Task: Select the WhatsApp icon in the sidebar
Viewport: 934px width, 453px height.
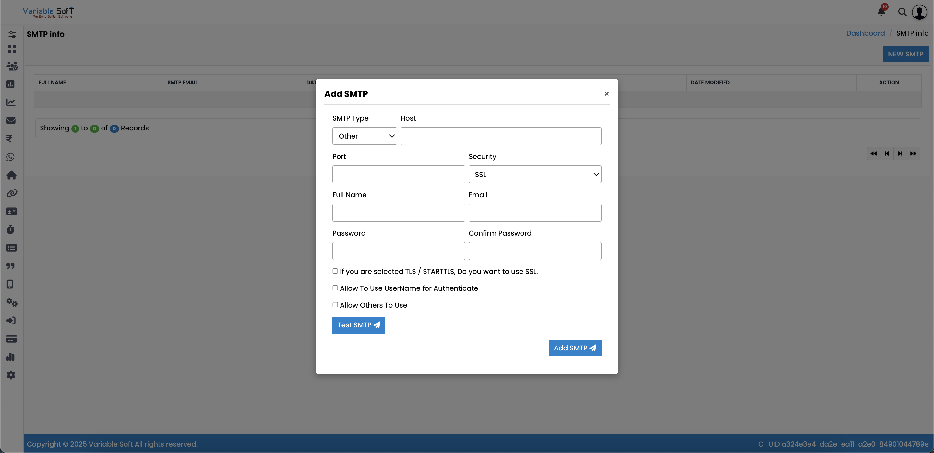Action: (x=10, y=157)
